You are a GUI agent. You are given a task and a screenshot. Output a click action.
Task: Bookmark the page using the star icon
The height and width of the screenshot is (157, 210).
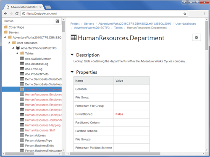coord(185,13)
